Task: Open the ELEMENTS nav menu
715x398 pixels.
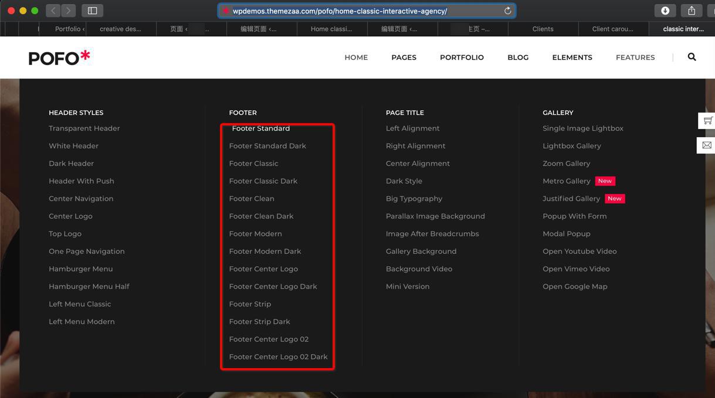Action: pyautogui.click(x=572, y=57)
